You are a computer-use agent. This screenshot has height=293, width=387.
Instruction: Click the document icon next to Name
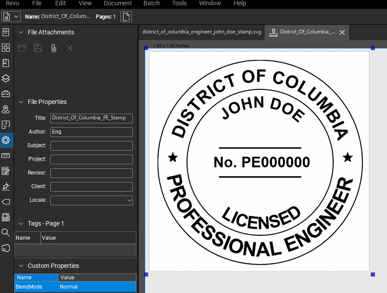click(x=7, y=16)
